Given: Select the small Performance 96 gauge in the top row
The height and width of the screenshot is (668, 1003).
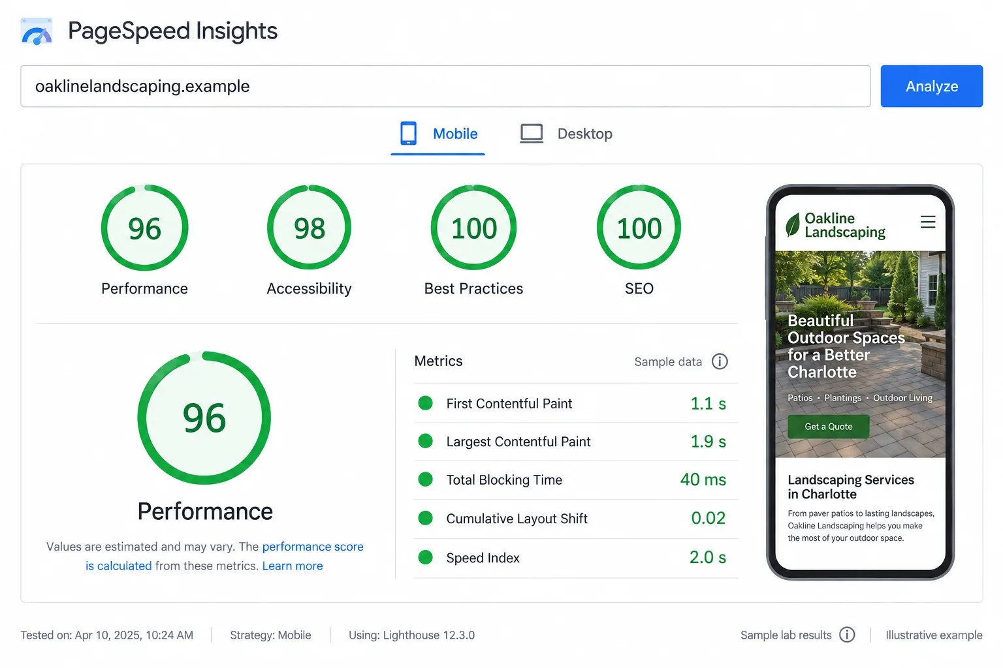Looking at the screenshot, I should pos(144,228).
